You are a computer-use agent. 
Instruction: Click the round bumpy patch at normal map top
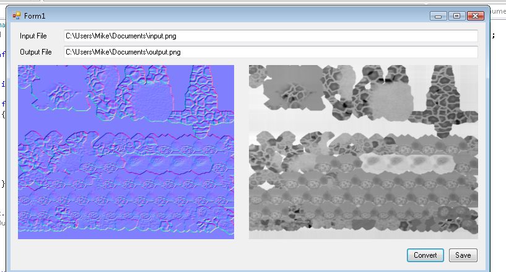[149, 97]
